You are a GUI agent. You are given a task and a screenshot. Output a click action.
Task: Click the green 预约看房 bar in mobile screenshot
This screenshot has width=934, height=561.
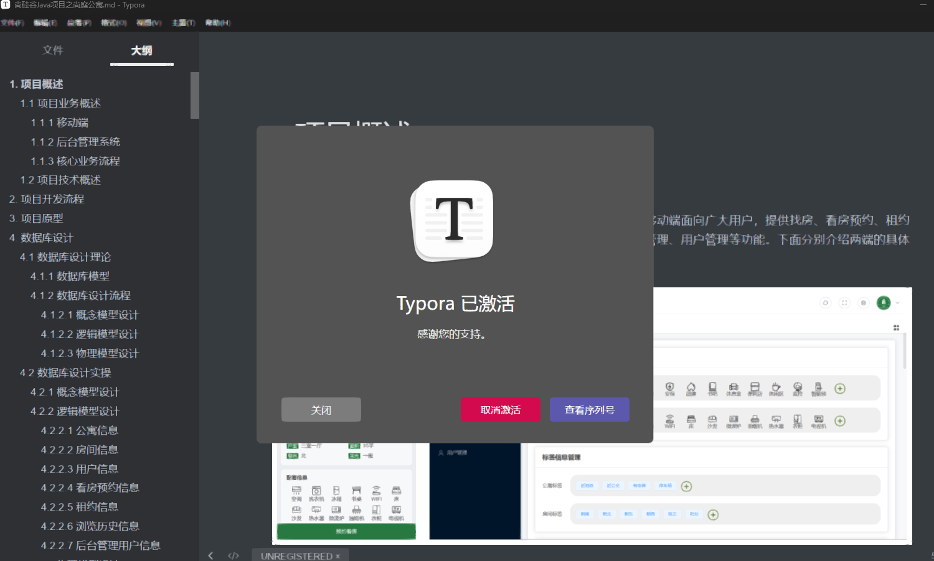point(346,531)
